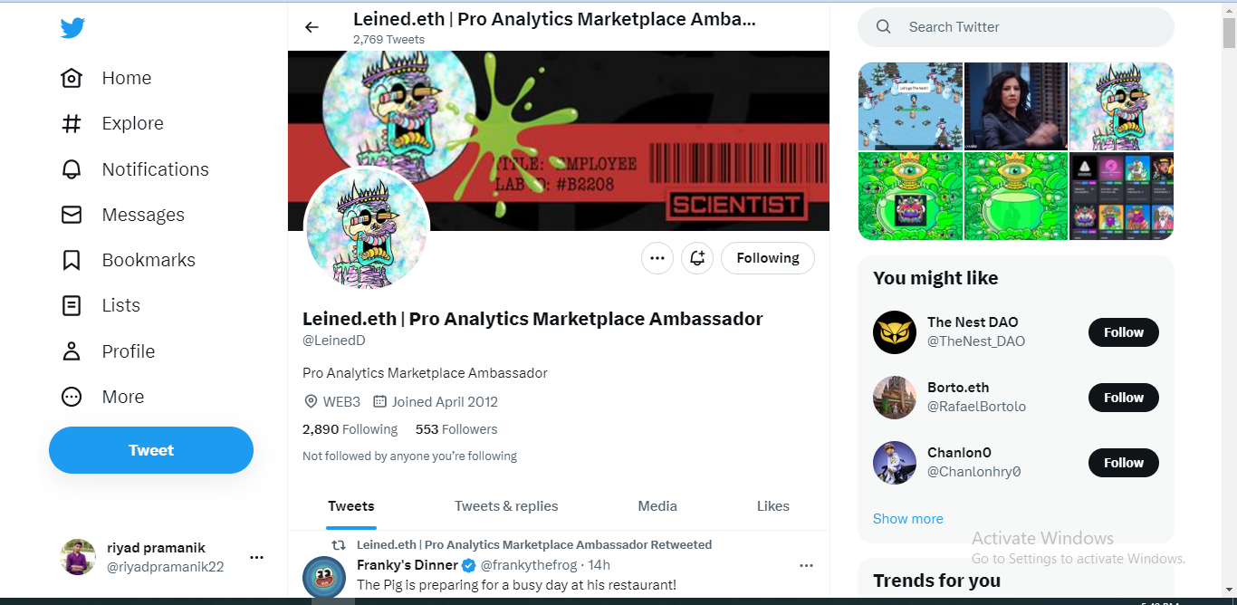Click the Twitter bird logo
1237x605 pixels.
click(72, 28)
